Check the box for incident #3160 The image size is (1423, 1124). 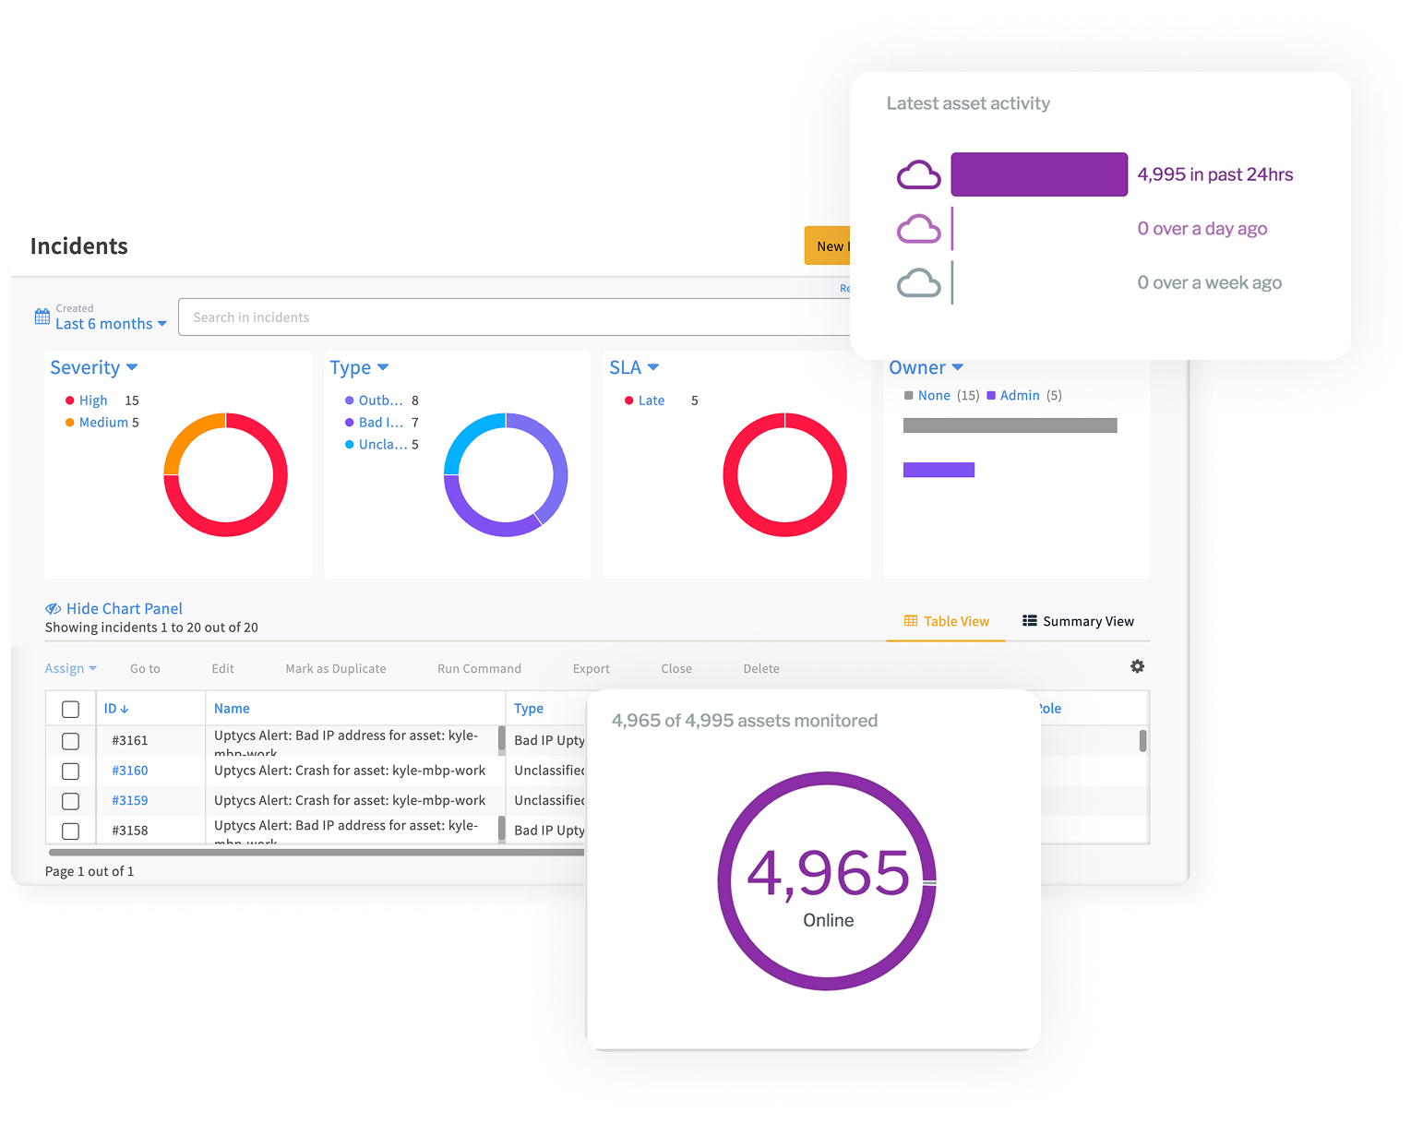pos(70,771)
